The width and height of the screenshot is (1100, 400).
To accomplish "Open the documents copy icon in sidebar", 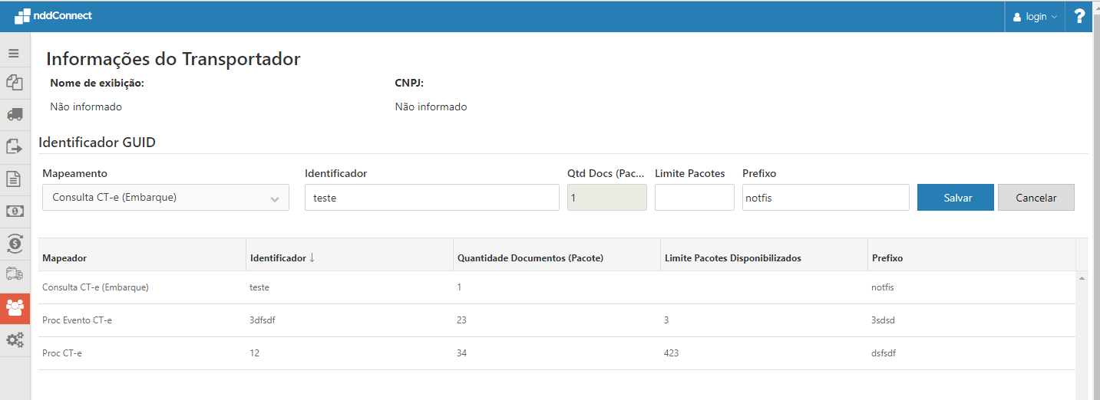I will [14, 82].
